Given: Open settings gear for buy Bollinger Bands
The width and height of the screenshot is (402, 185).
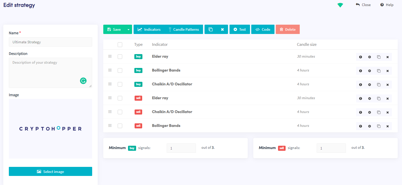Looking at the screenshot, I should [x=369, y=71].
